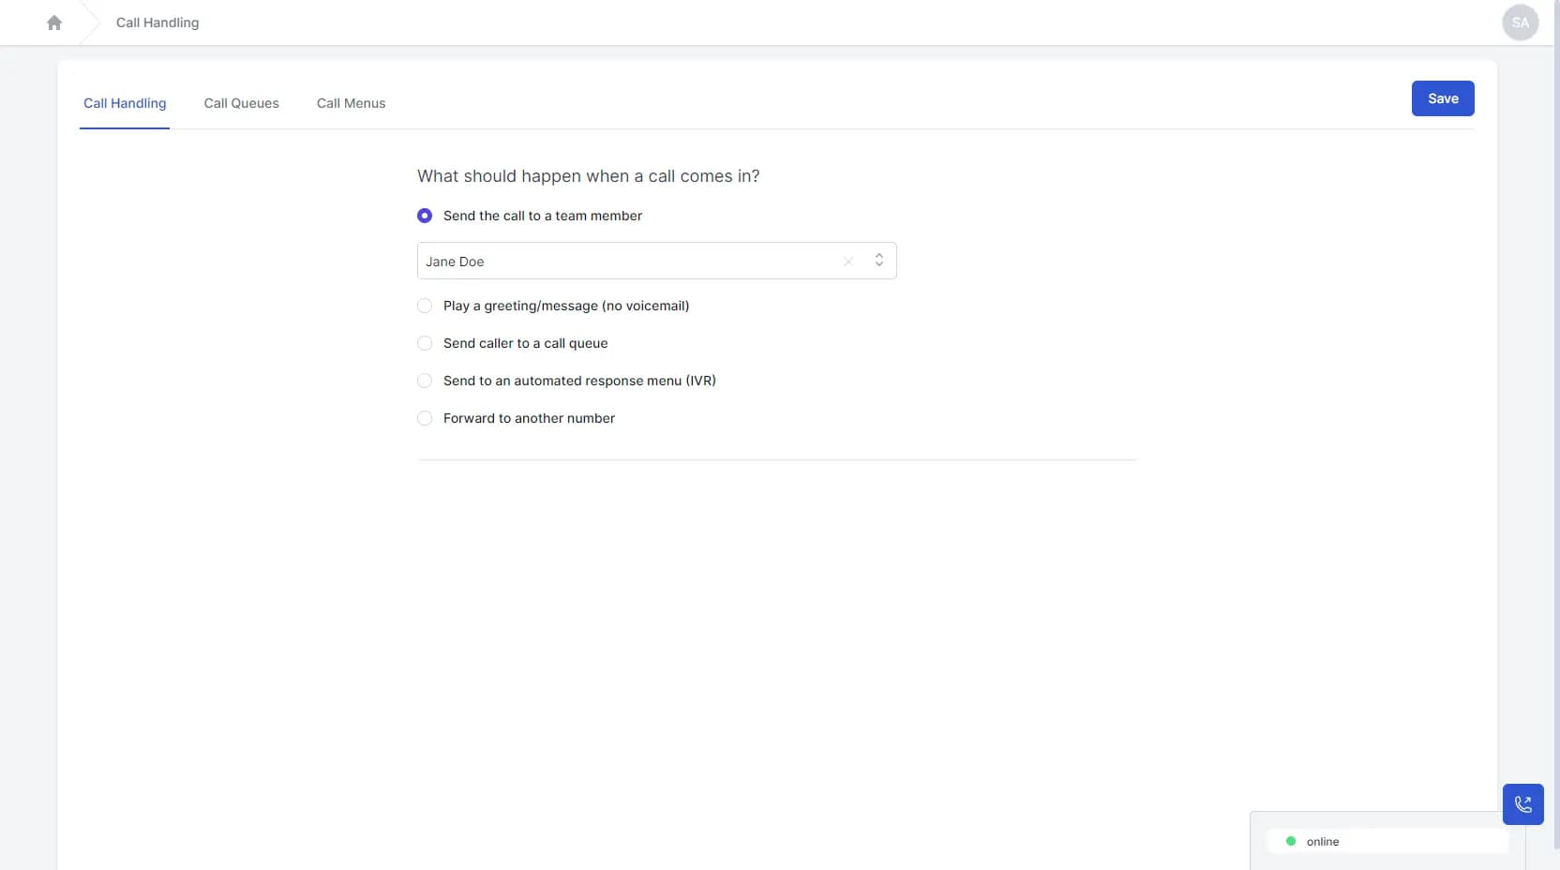The image size is (1560, 870).
Task: Enable Send to an automated response menu (IVR)
Action: (x=425, y=381)
